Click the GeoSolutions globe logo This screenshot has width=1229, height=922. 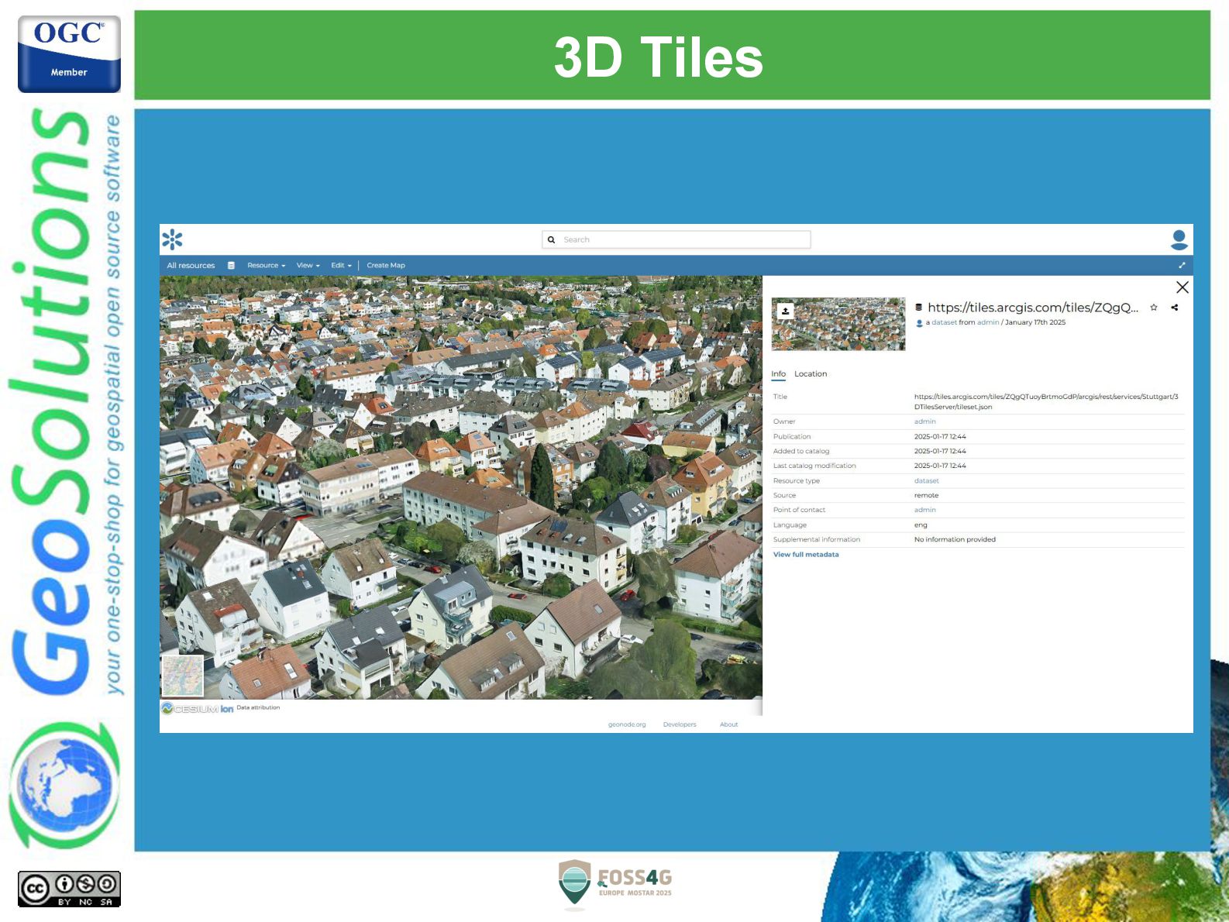[64, 784]
